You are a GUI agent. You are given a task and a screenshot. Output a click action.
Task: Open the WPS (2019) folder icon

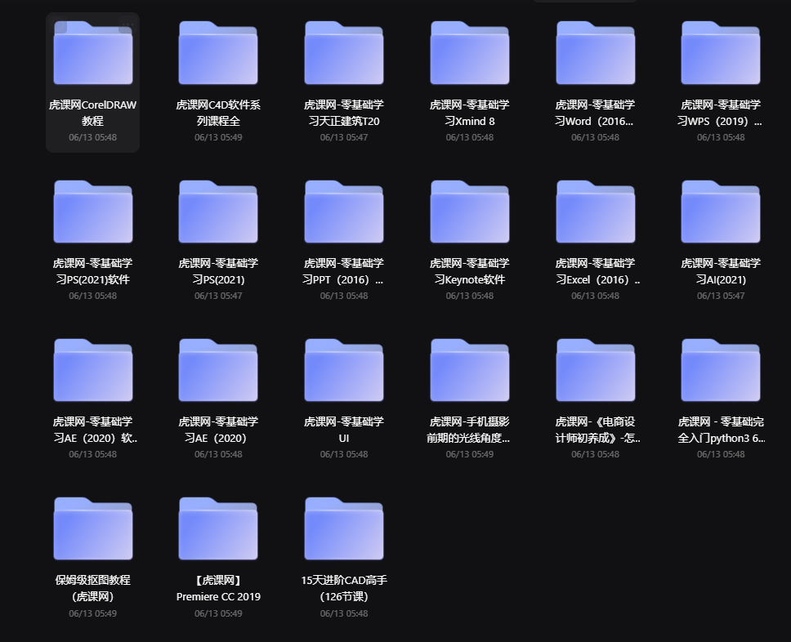pos(721,53)
